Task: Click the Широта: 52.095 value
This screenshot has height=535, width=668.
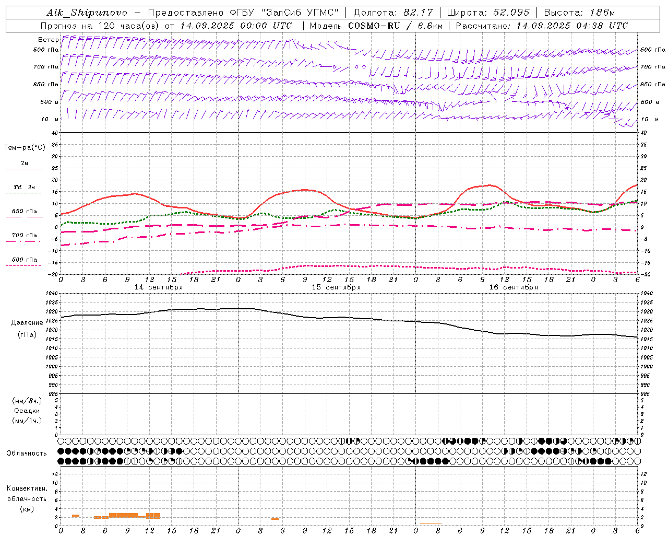Action: [x=488, y=13]
